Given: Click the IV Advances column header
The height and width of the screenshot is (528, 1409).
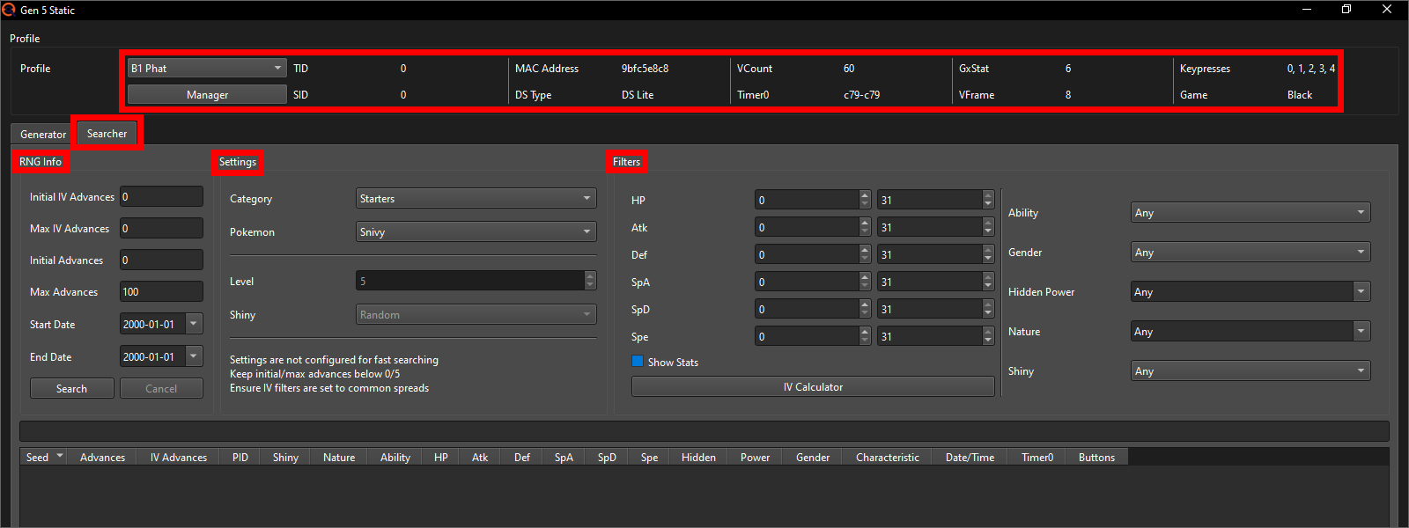Looking at the screenshot, I should [178, 457].
